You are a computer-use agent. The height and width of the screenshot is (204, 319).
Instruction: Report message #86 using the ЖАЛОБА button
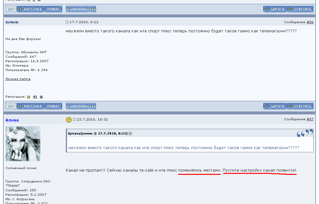pos(77,106)
